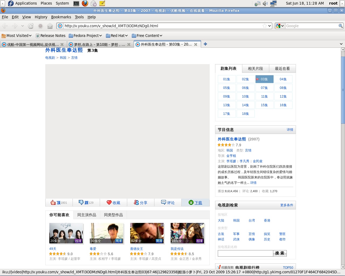Open the 49天 drama thumbnail
345x276 pixels.
(x=66, y=233)
